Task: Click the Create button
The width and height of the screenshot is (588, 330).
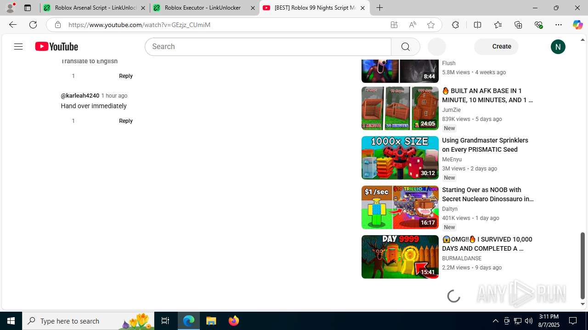Action: pos(496,46)
